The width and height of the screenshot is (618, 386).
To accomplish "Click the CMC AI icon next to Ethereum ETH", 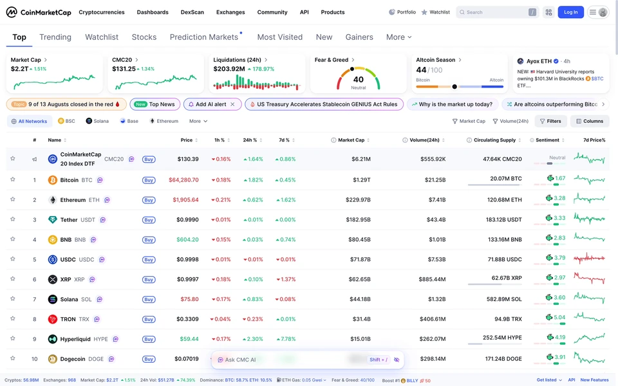I will coord(108,200).
